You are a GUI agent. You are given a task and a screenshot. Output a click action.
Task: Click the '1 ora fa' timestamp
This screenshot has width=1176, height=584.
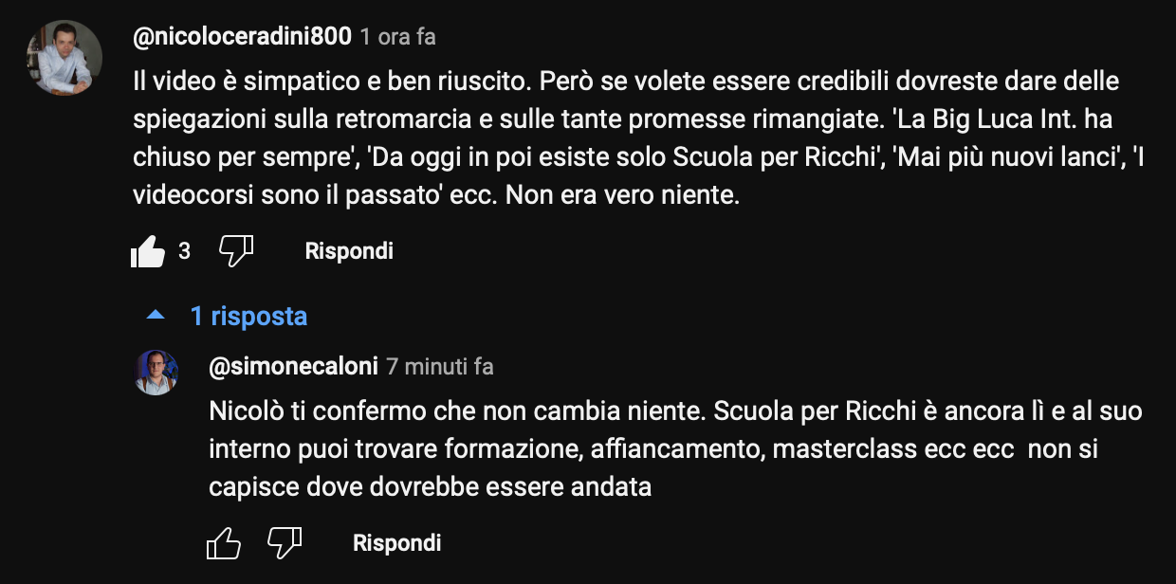click(398, 37)
